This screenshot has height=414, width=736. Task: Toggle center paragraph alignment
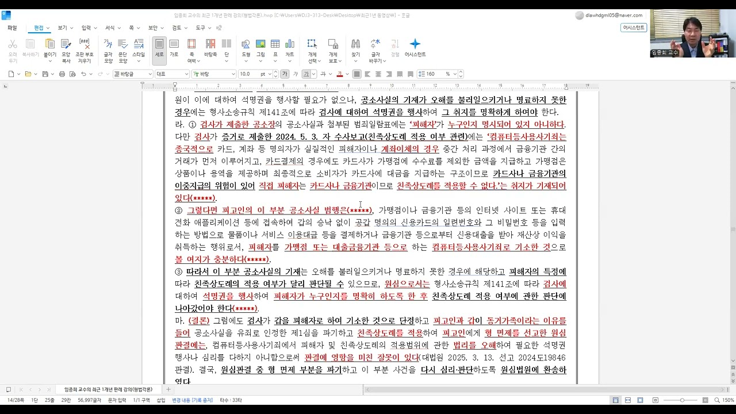378,74
